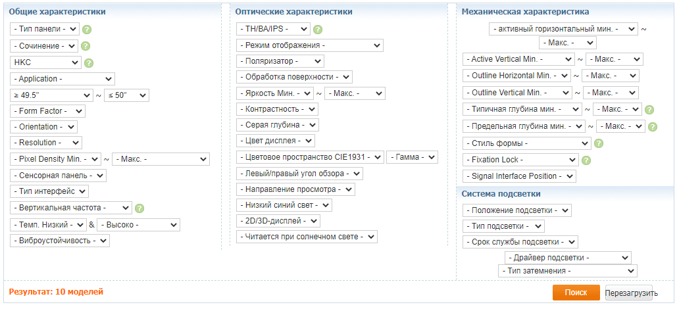Click help icon next to Fixation Lock
The height and width of the screenshot is (309, 679).
pyautogui.click(x=586, y=160)
